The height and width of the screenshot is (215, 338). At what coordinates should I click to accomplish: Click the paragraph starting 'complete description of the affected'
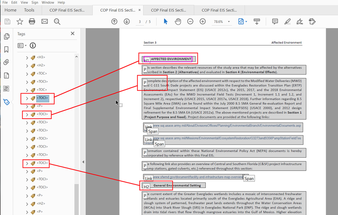[224, 99]
